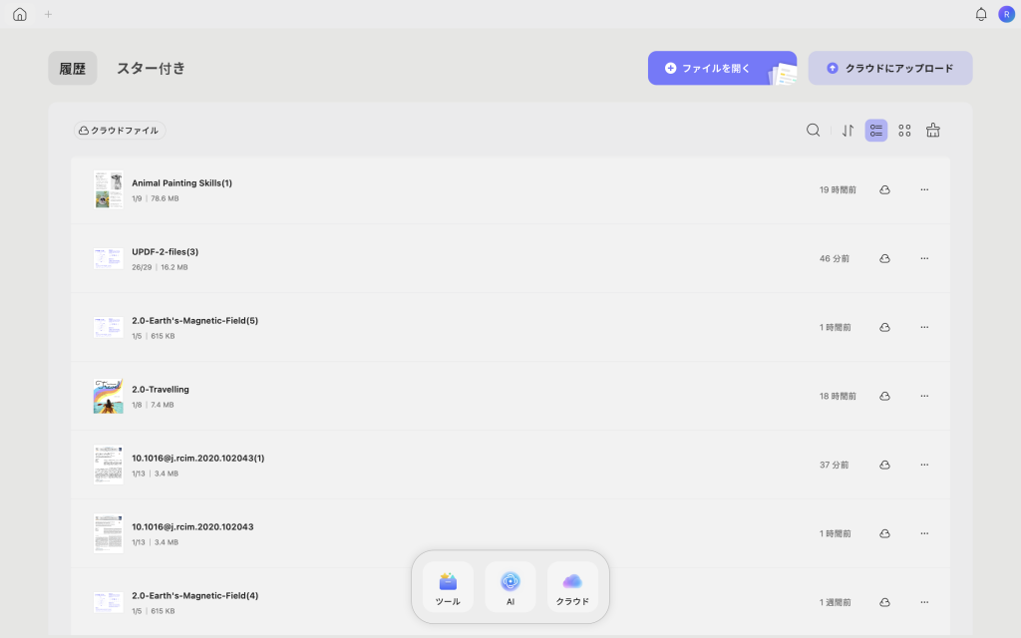Select file name UPDF-2-files(3)

pos(165,252)
